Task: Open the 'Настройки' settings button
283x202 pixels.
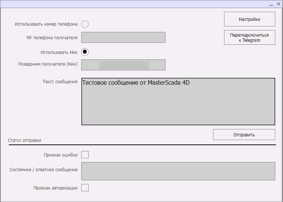Action: click(249, 19)
